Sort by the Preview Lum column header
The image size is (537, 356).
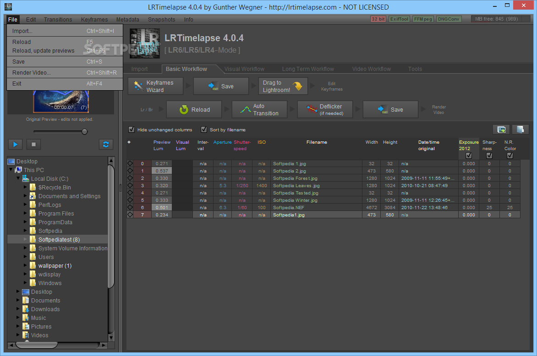162,146
